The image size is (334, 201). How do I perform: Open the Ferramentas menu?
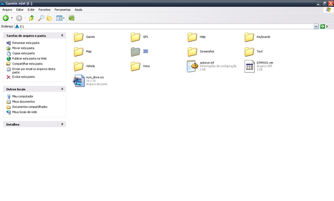tap(62, 10)
